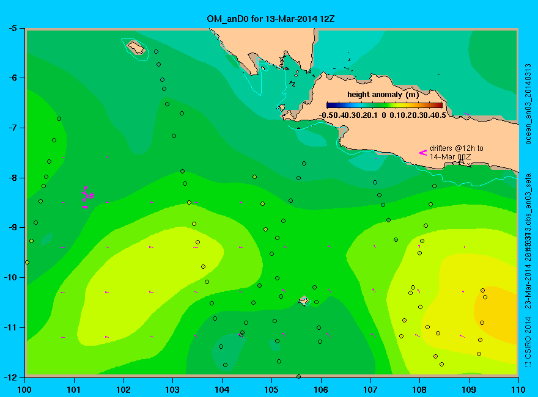The image size is (538, 397).
Task: Select the magenta drifter arrow legend symbol
Action: pyautogui.click(x=423, y=153)
